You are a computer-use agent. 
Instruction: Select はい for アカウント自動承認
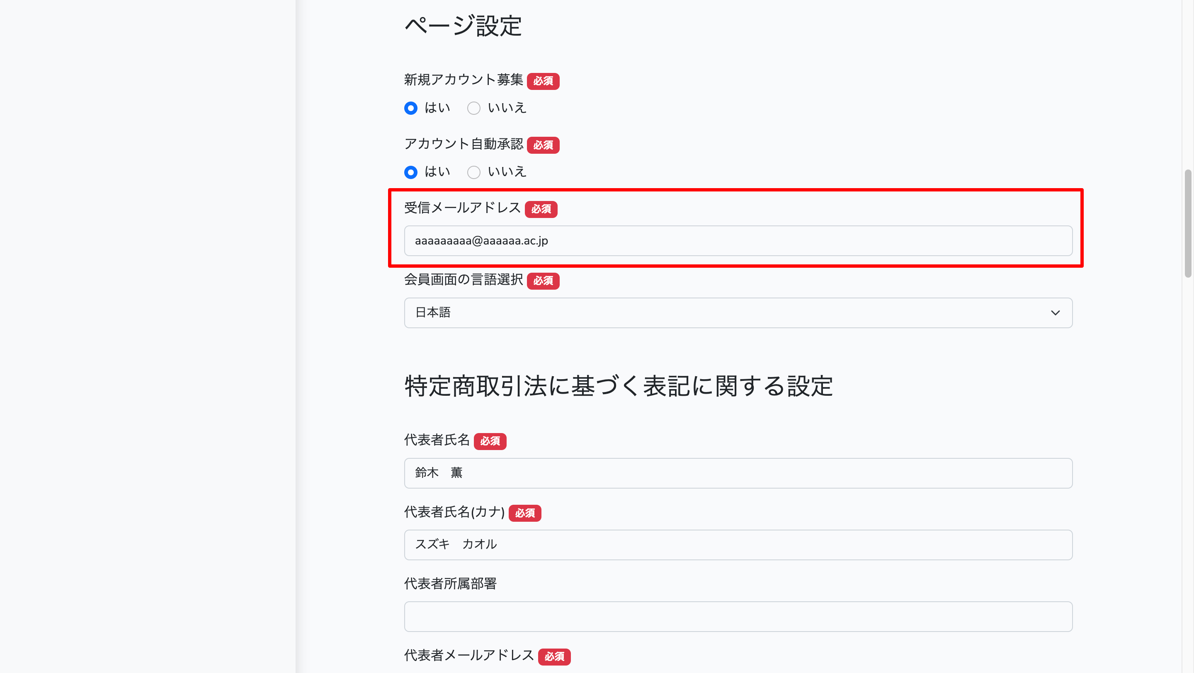(x=411, y=172)
